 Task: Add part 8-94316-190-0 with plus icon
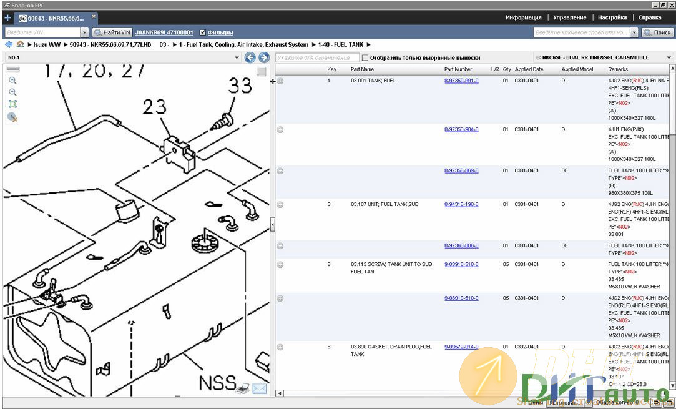coord(280,205)
